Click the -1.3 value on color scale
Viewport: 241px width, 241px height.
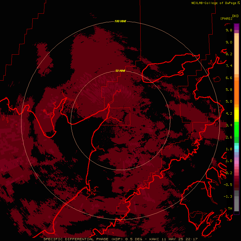pos(228,197)
